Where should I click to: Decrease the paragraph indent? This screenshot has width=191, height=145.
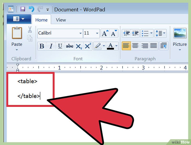coord(126,33)
